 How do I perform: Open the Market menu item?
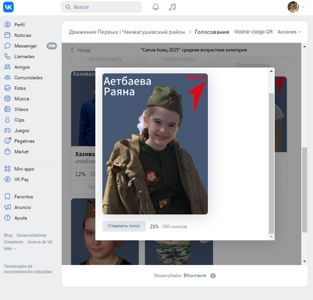click(x=21, y=152)
